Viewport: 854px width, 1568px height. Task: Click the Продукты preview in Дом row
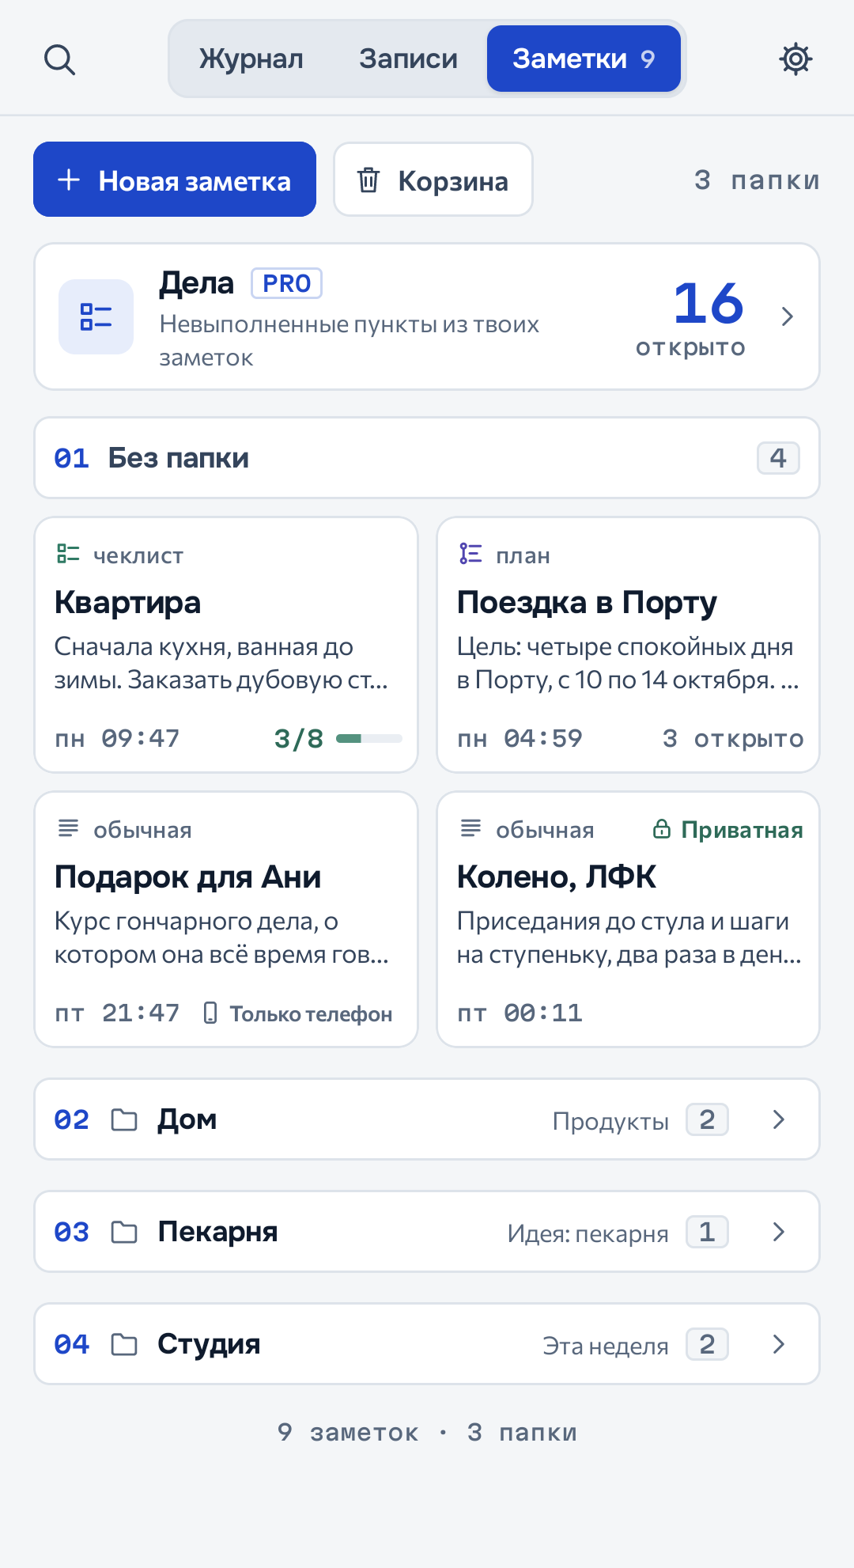coord(610,1121)
